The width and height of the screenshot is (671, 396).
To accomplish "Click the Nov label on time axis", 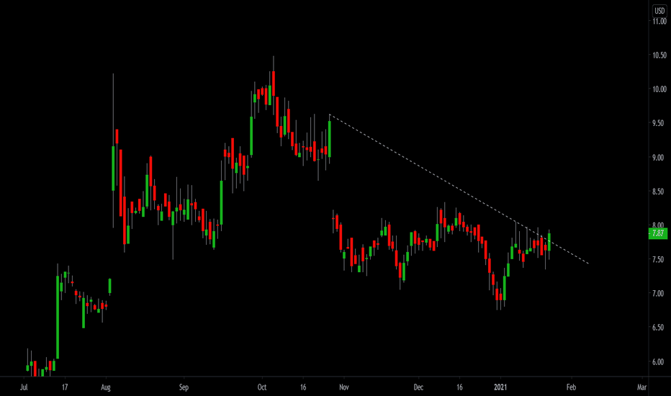I will (x=344, y=387).
